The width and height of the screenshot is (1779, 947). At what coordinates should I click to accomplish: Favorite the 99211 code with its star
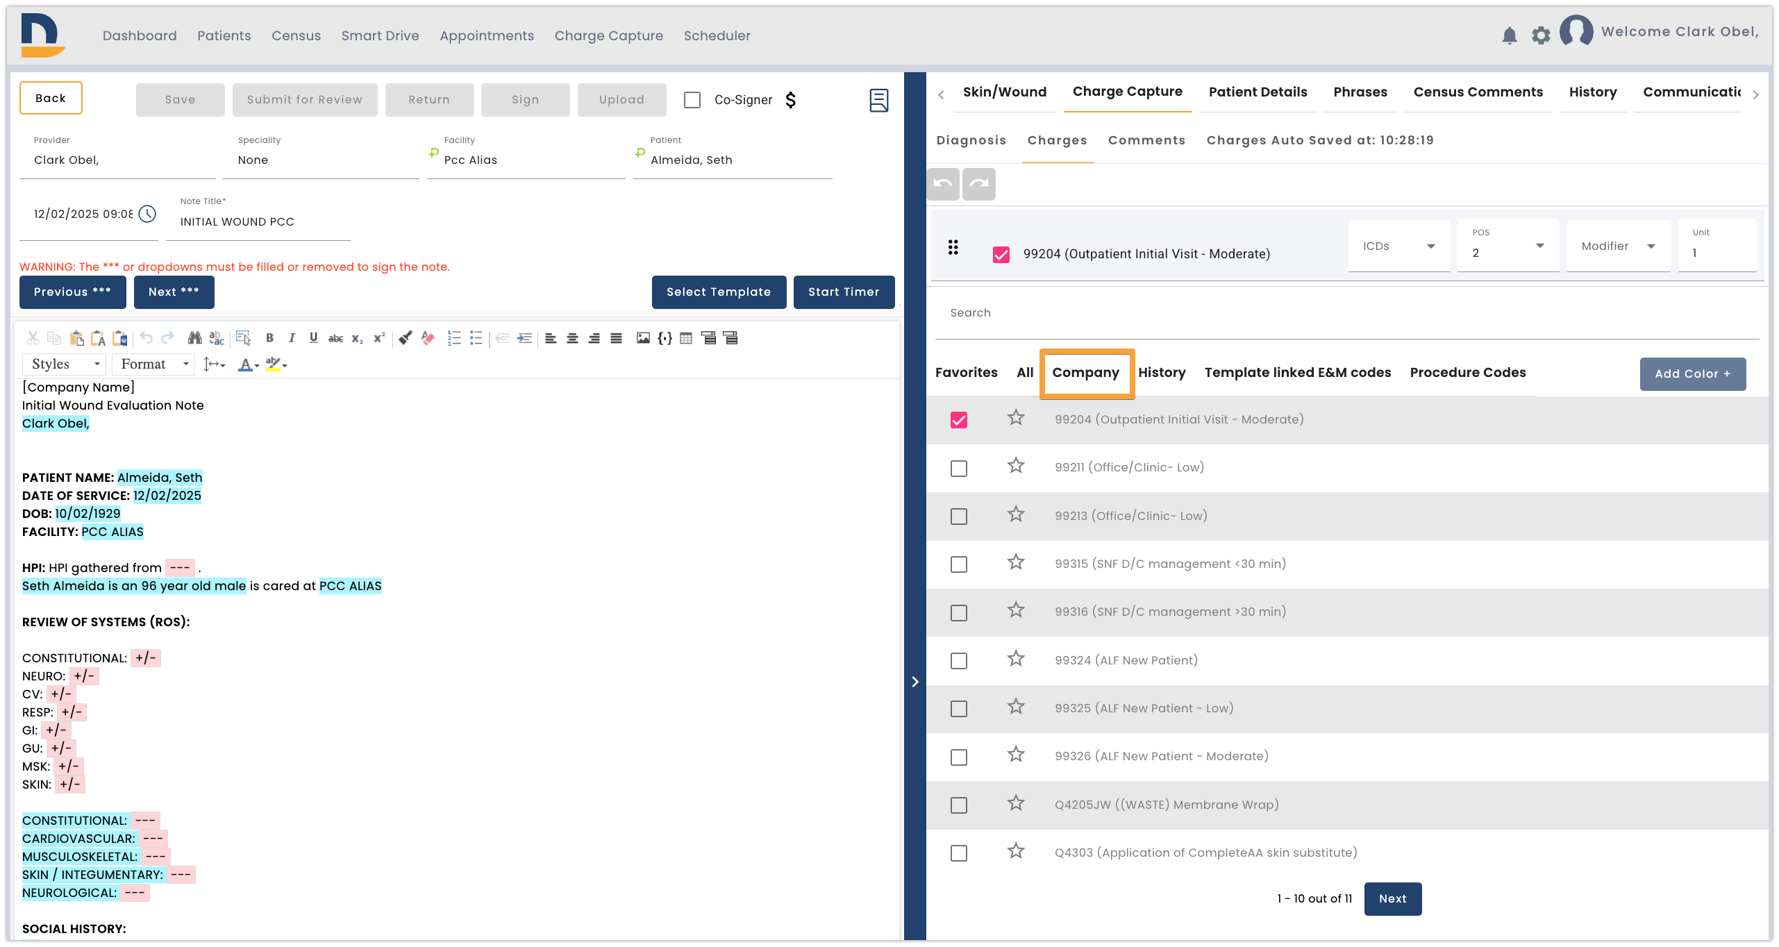click(1016, 466)
